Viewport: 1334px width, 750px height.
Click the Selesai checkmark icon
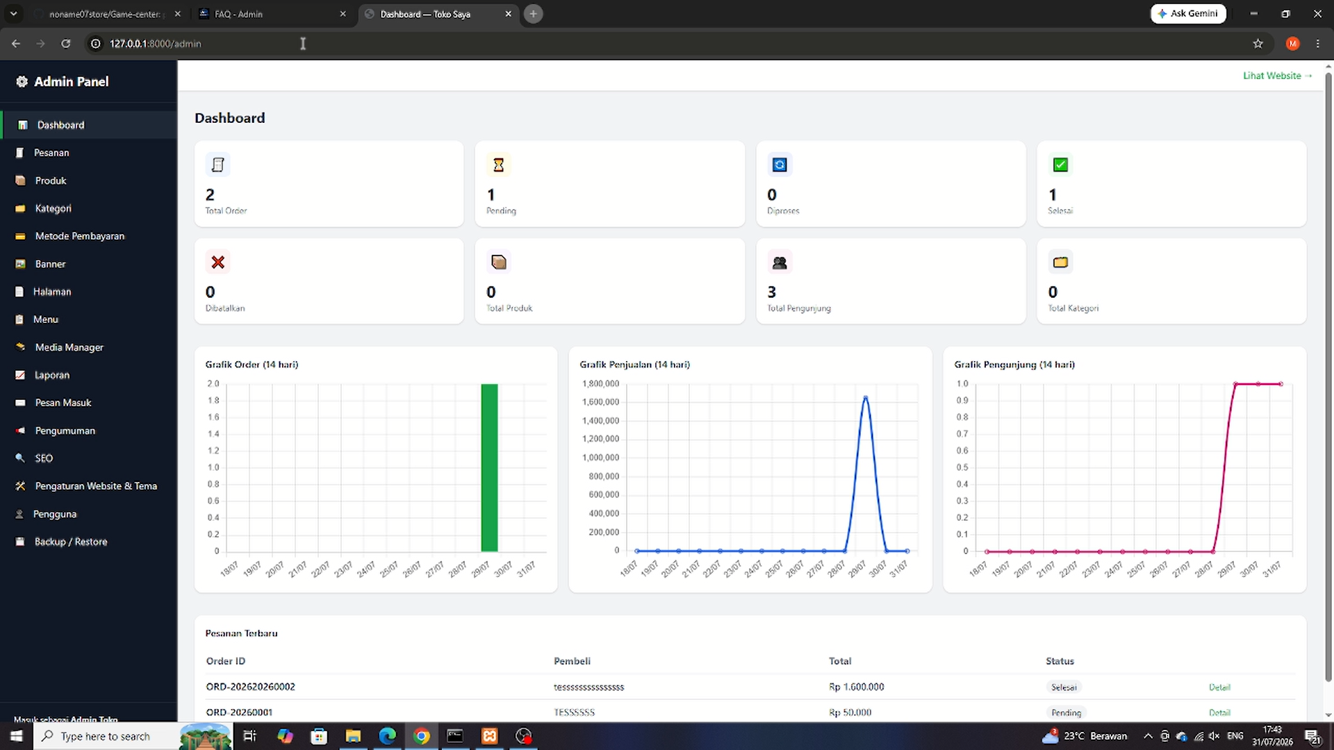pos(1060,165)
